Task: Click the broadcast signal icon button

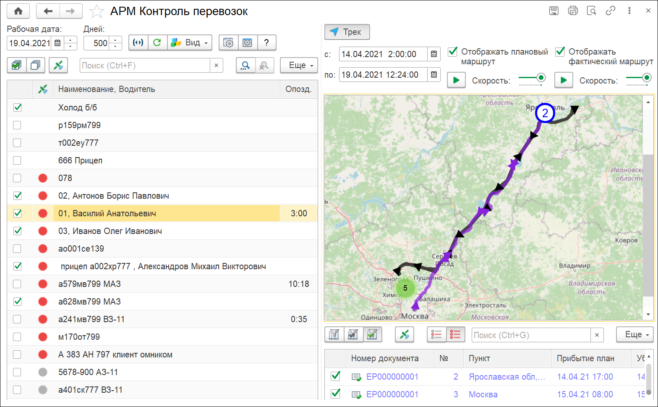Action: [138, 42]
